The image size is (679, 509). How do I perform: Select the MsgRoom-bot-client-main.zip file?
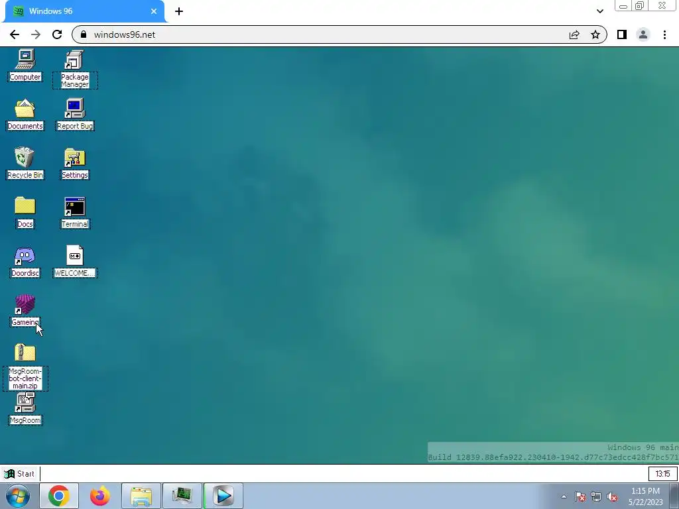(x=25, y=367)
